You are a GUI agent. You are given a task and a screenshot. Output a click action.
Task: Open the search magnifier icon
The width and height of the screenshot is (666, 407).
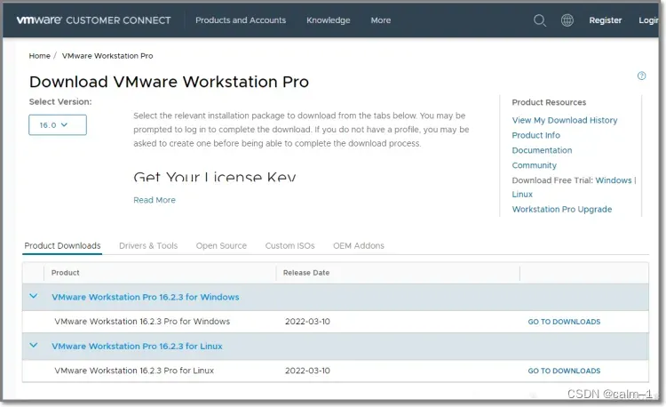[539, 20]
